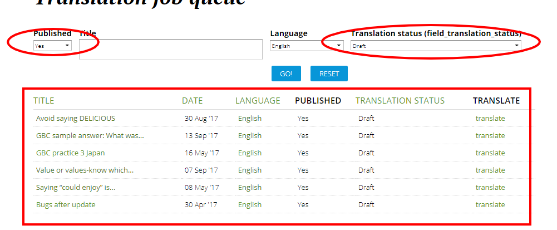Screen dimensions: 557x230
Task: Click translate for 'Avoid saying DELICIOUS'
Action: click(490, 119)
